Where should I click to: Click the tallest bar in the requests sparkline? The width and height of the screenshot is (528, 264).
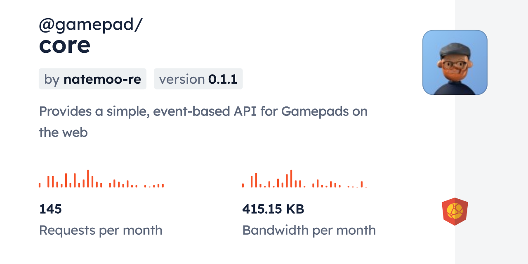(88, 179)
